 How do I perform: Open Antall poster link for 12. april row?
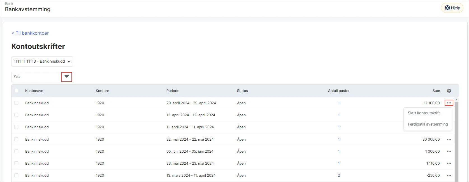[x=339, y=115]
